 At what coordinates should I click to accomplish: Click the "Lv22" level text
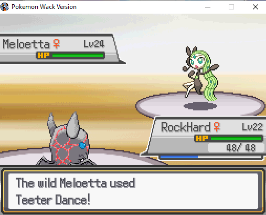pos(252,127)
